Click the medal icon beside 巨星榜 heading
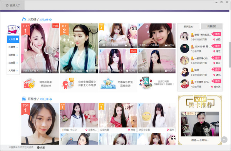Viewport: 231px width, 151px height. (x=24, y=99)
